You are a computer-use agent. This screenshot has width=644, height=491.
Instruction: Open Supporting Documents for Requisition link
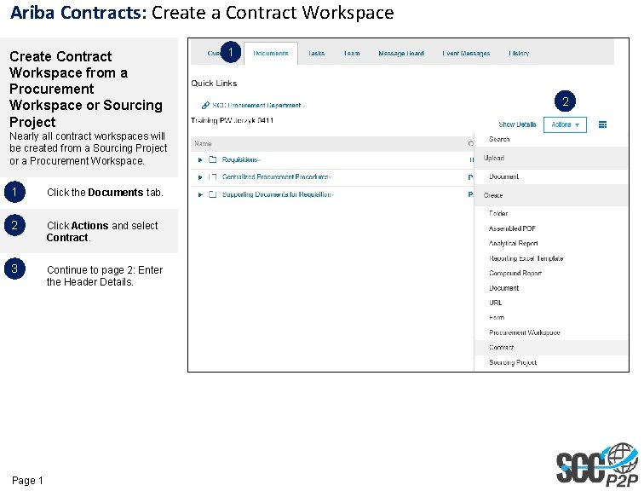277,194
